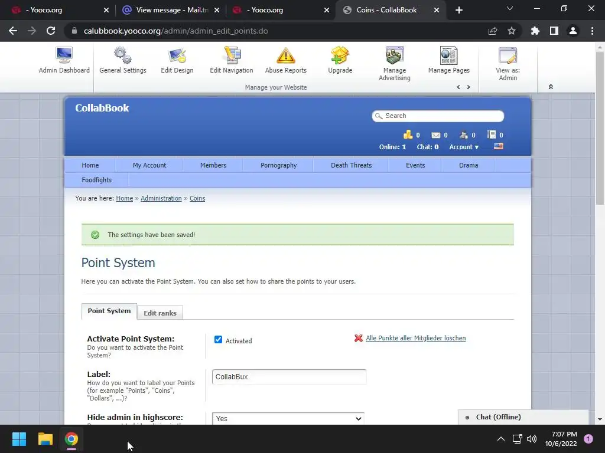Click into the site Search field
The image size is (605, 453).
[438, 116]
